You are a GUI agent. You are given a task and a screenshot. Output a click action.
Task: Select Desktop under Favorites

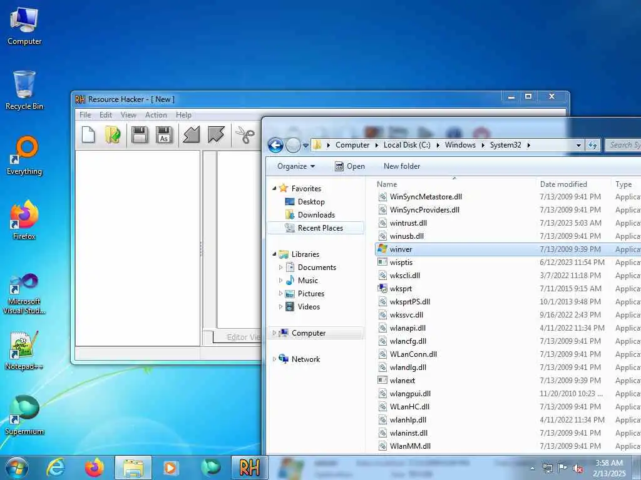pyautogui.click(x=305, y=202)
